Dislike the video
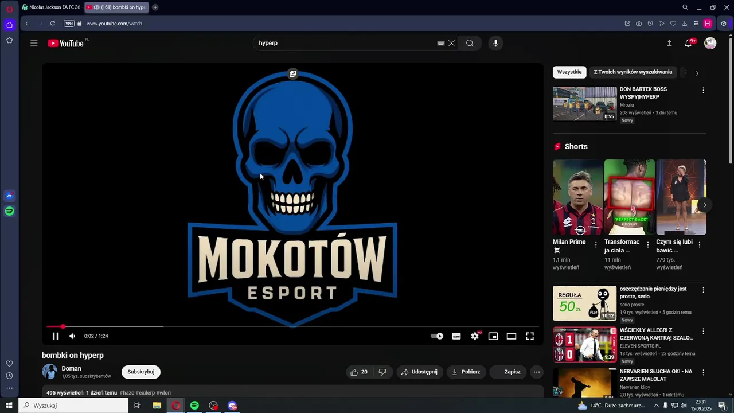 click(x=382, y=372)
